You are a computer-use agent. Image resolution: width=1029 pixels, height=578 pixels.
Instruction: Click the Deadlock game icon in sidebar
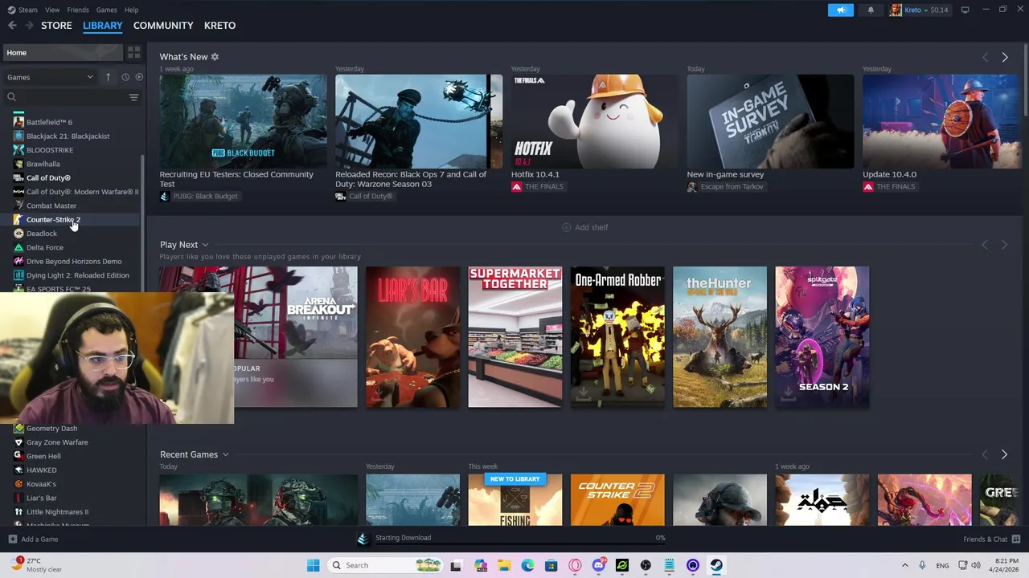18,234
